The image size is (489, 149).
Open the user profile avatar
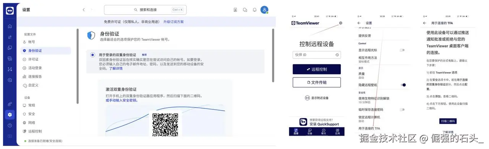[x=264, y=10]
